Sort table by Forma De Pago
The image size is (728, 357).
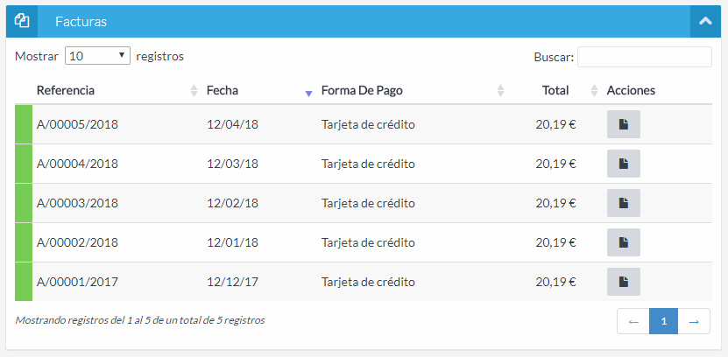(362, 90)
